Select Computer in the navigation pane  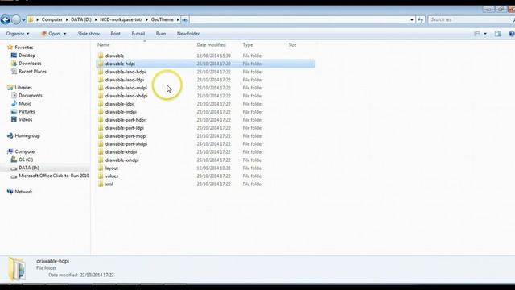(25, 151)
